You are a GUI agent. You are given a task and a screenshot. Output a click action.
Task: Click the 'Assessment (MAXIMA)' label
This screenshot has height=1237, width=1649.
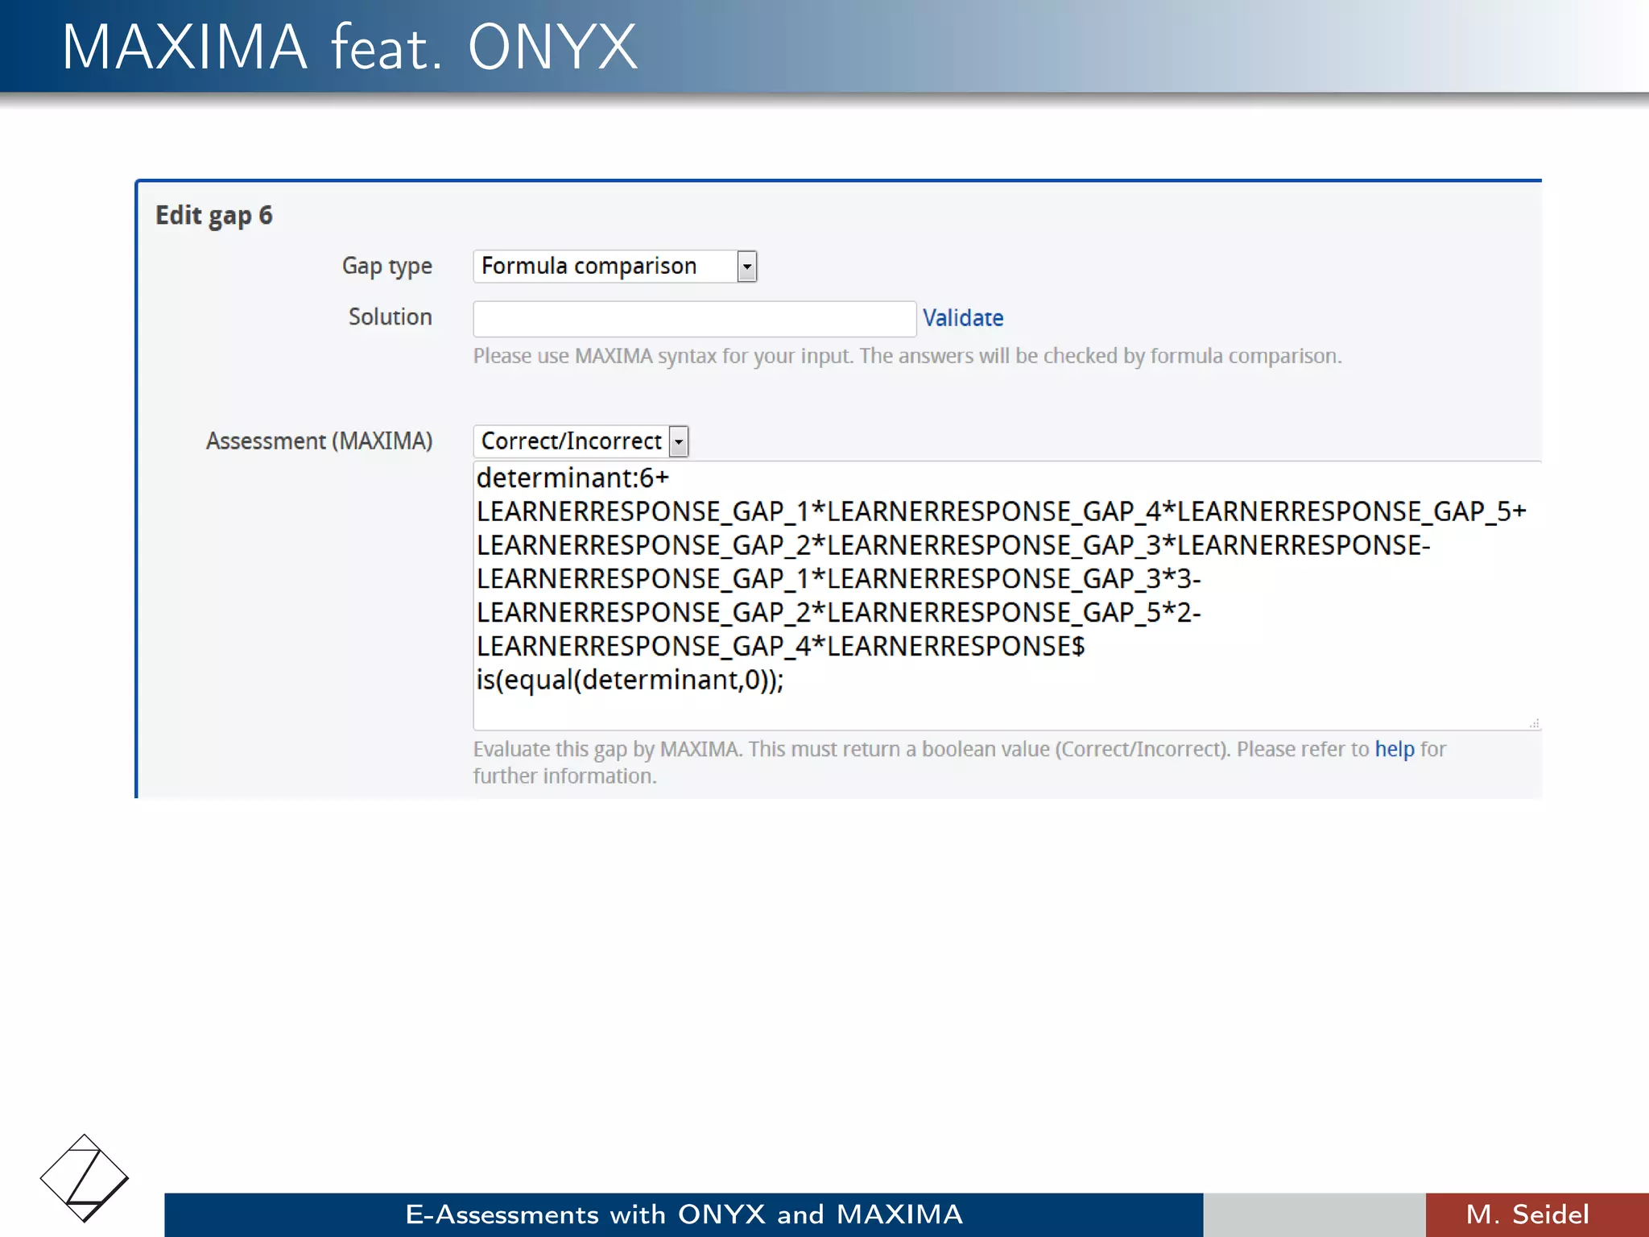tap(319, 441)
